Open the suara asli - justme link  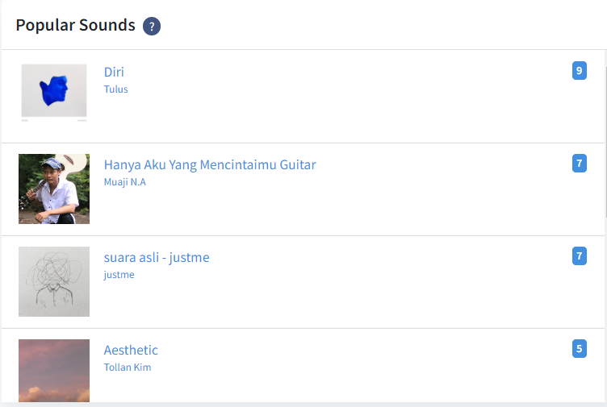pos(157,257)
